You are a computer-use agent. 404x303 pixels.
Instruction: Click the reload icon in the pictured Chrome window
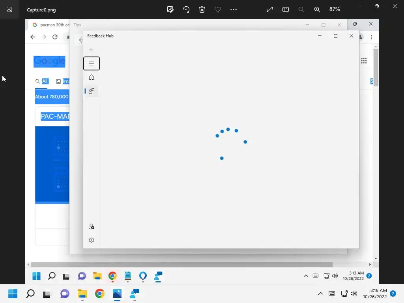point(55,37)
